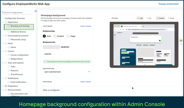Open the Logo & text color dropdown

click(x=67, y=72)
